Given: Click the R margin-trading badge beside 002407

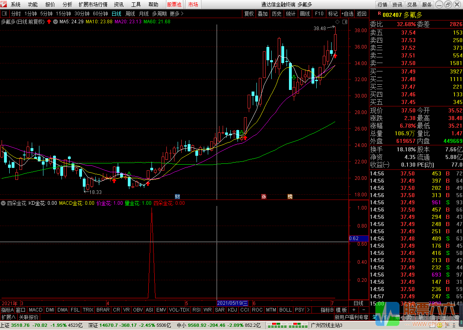Looking at the screenshot, I should (379, 13).
